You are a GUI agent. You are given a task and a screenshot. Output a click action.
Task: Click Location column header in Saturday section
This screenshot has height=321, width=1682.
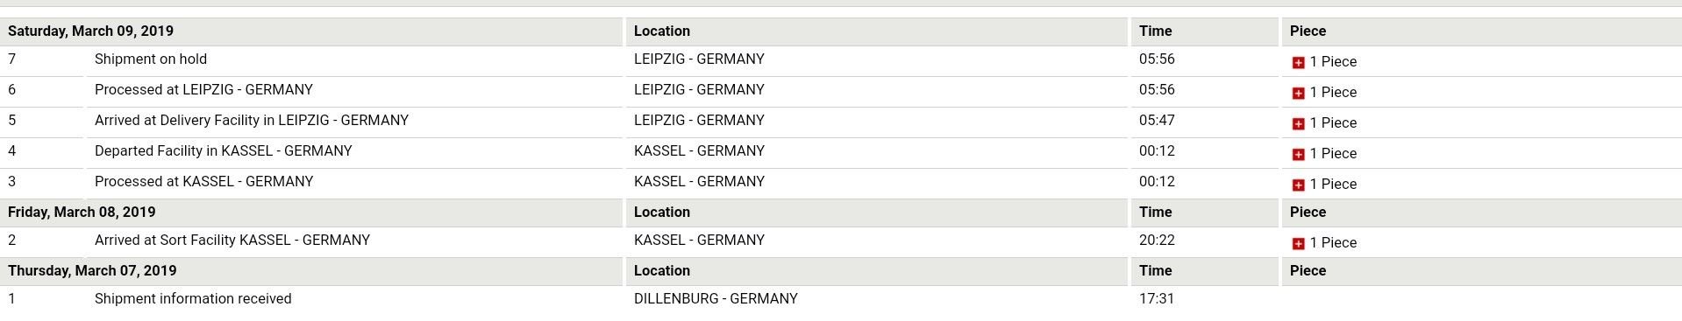pos(662,31)
